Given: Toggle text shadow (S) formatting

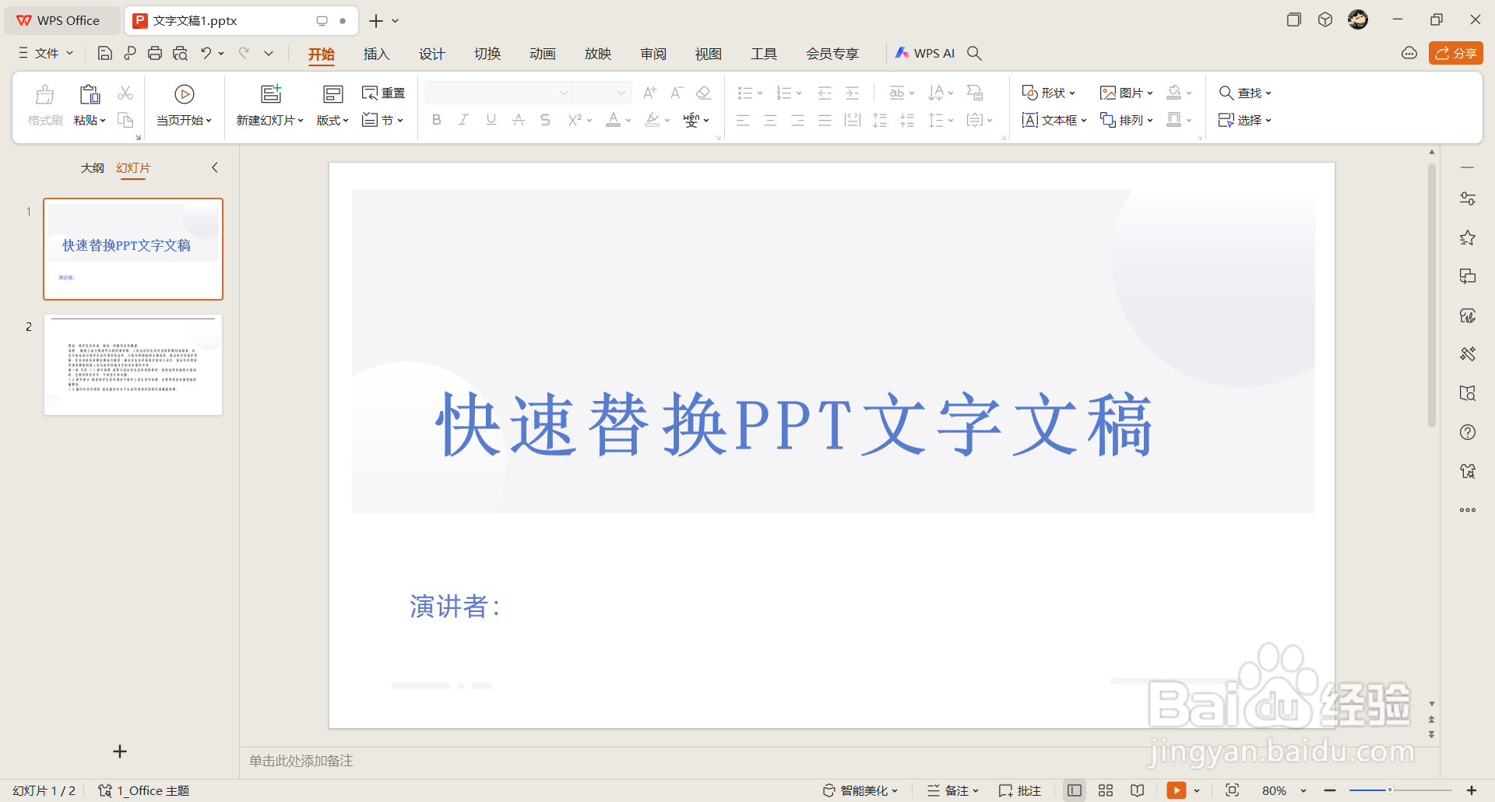Looking at the screenshot, I should click(x=545, y=120).
